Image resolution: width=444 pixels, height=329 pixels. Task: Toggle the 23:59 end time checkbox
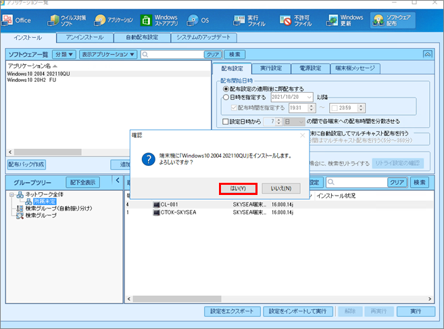[335, 108]
